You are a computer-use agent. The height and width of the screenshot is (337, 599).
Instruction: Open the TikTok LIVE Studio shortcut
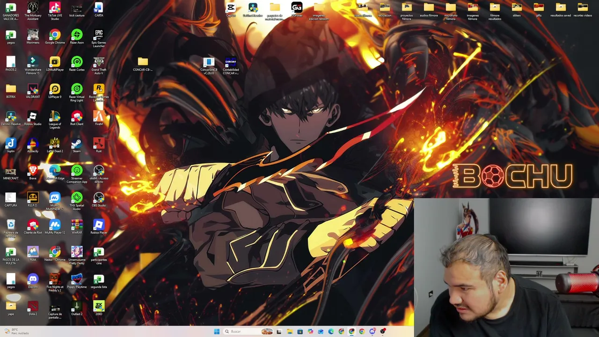(x=55, y=11)
